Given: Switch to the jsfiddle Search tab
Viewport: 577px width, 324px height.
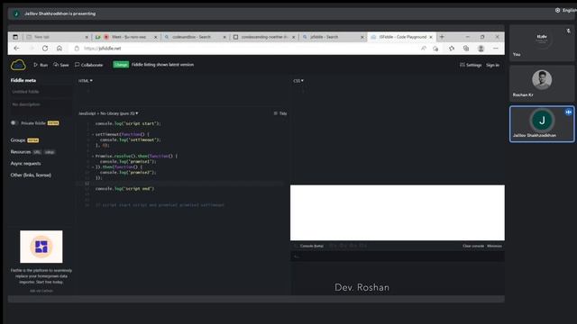Looking at the screenshot, I should [333, 37].
